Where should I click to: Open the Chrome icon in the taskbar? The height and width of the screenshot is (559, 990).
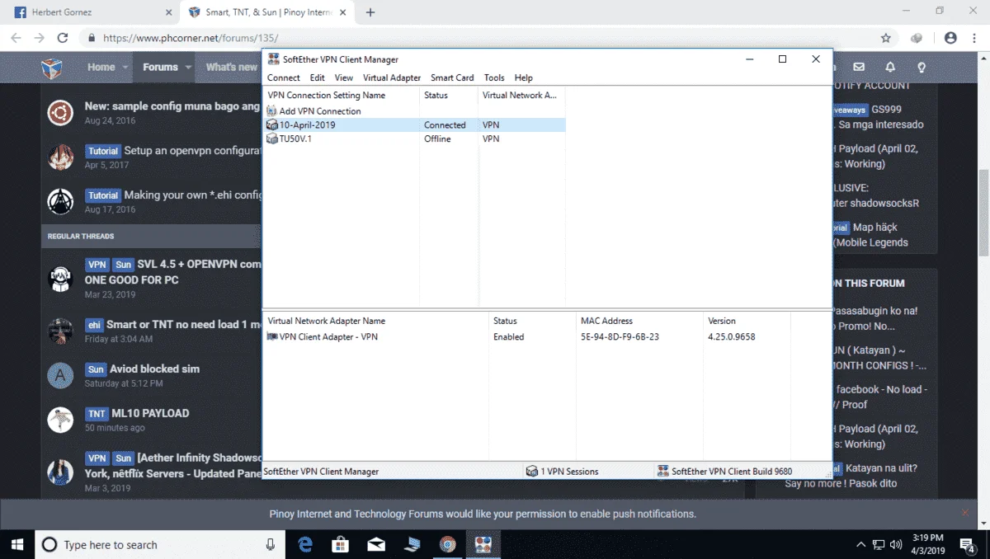point(448,544)
